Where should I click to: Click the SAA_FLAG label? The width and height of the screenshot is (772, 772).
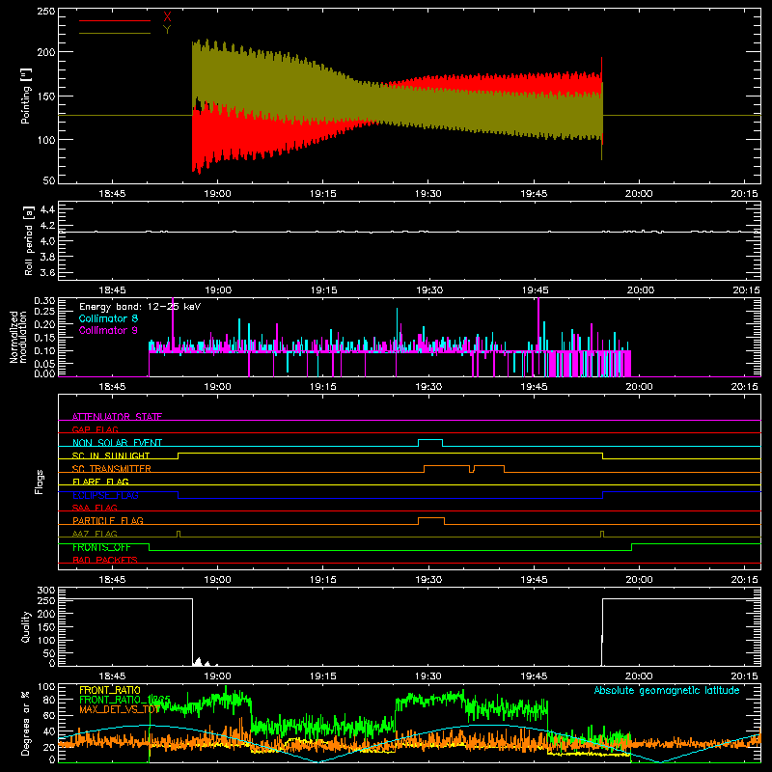point(95,508)
